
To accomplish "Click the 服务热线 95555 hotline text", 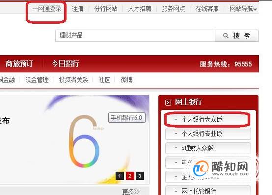I will coord(226,64).
